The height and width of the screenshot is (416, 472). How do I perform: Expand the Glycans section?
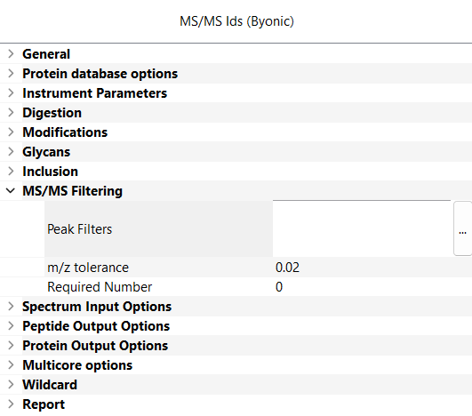click(x=11, y=152)
